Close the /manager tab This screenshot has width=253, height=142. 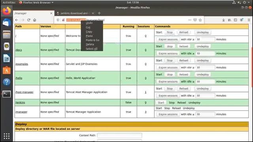[51, 13]
